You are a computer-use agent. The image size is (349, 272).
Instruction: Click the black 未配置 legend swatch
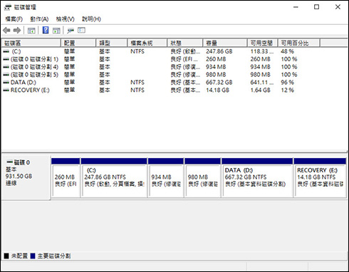point(6,256)
